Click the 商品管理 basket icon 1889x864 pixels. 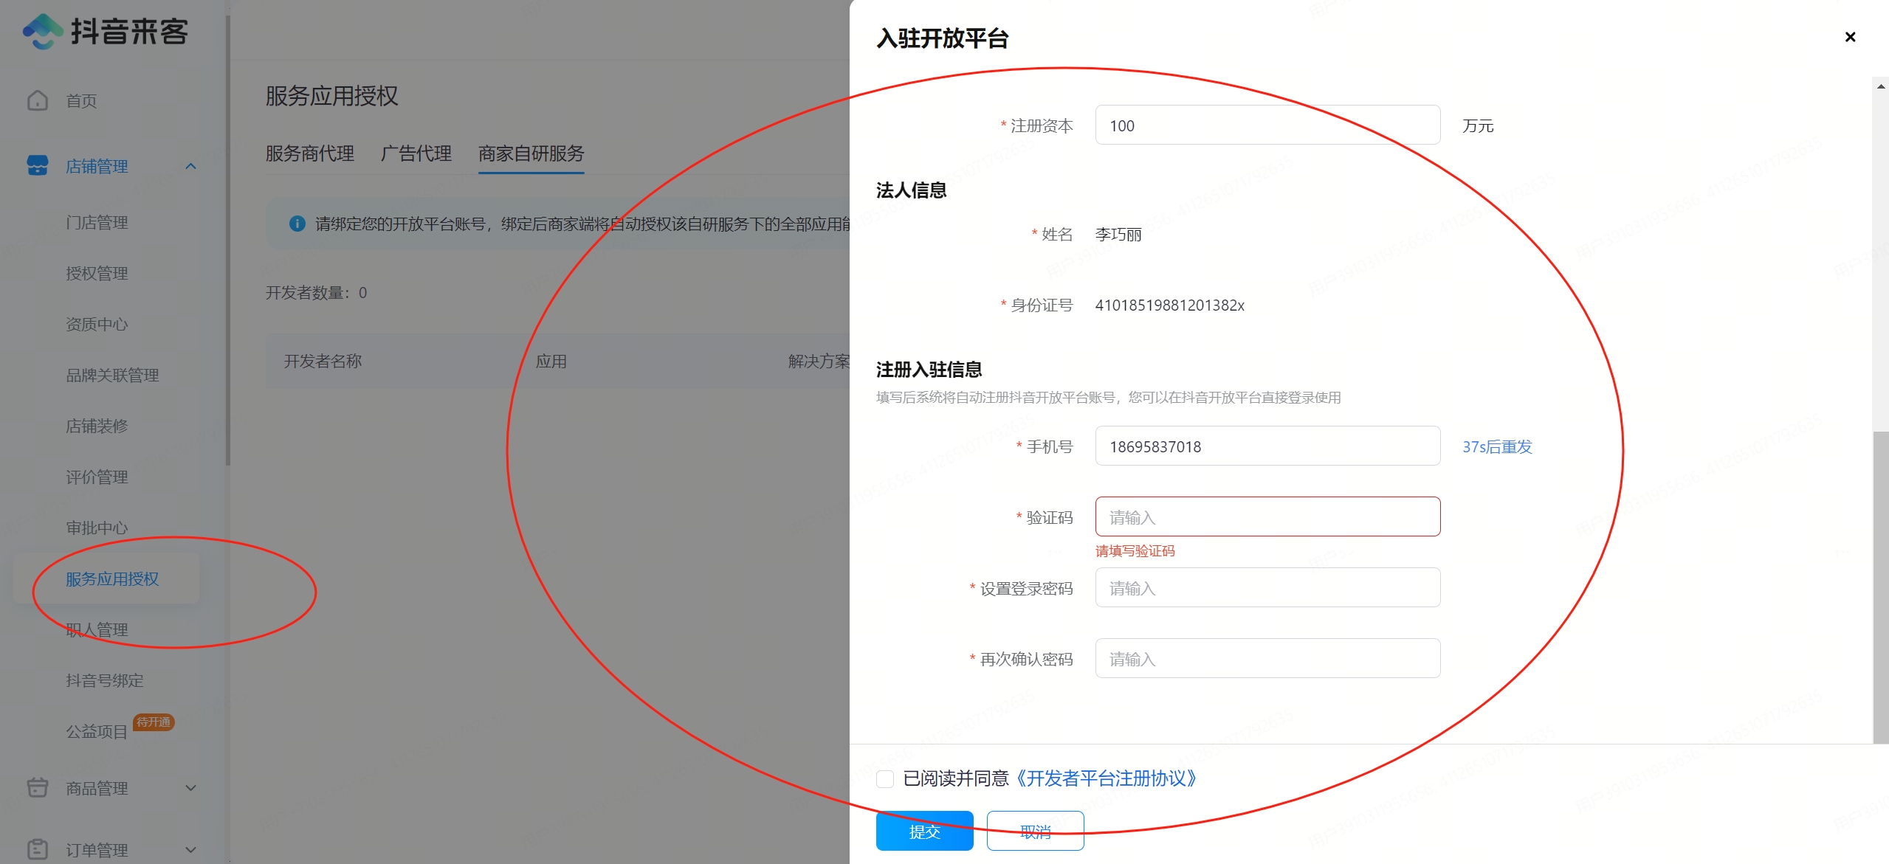click(38, 787)
